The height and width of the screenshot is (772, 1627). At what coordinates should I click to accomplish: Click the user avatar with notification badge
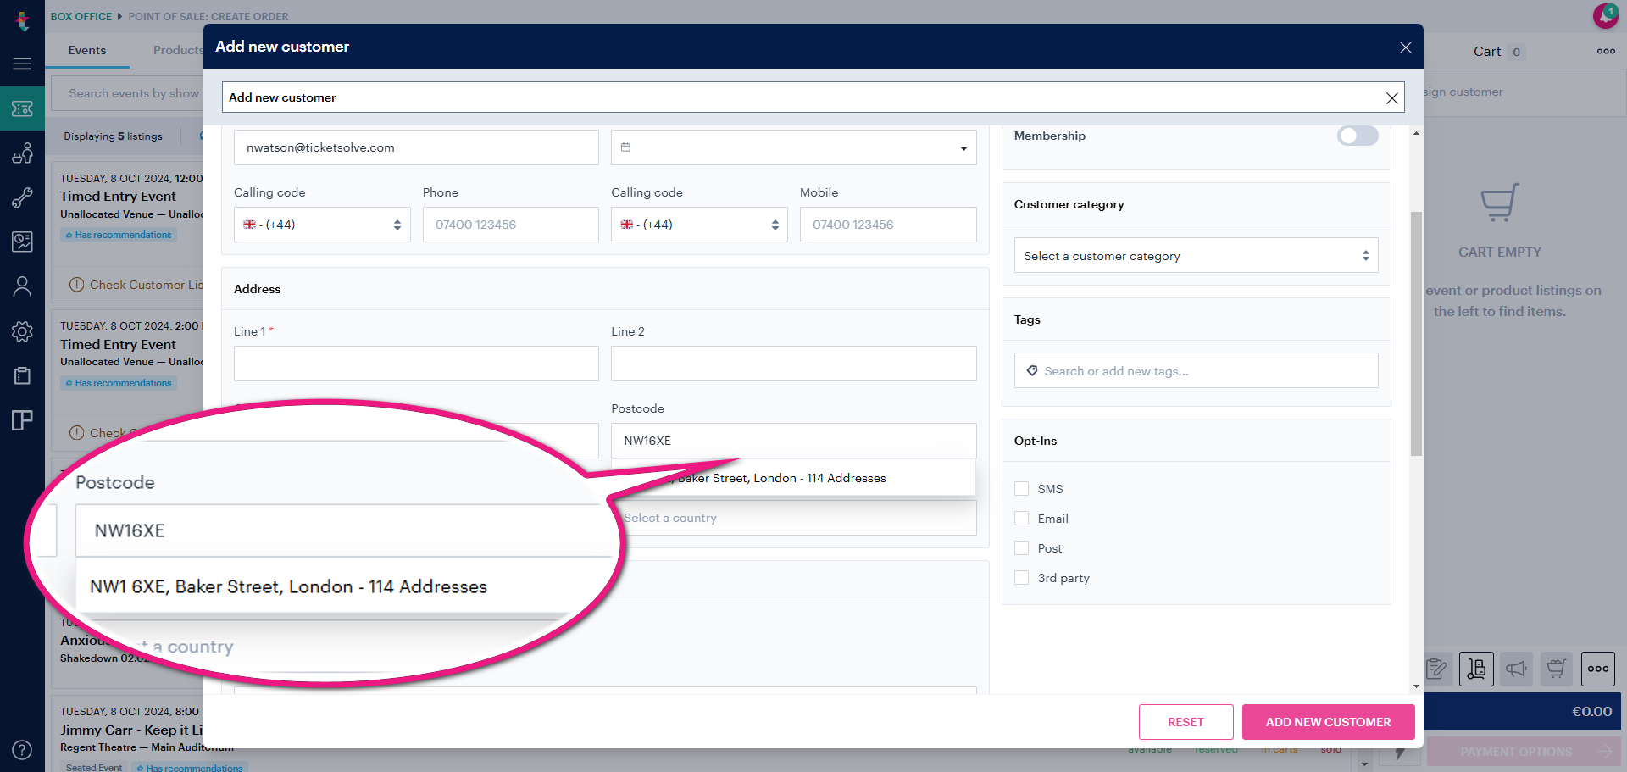1605,15
